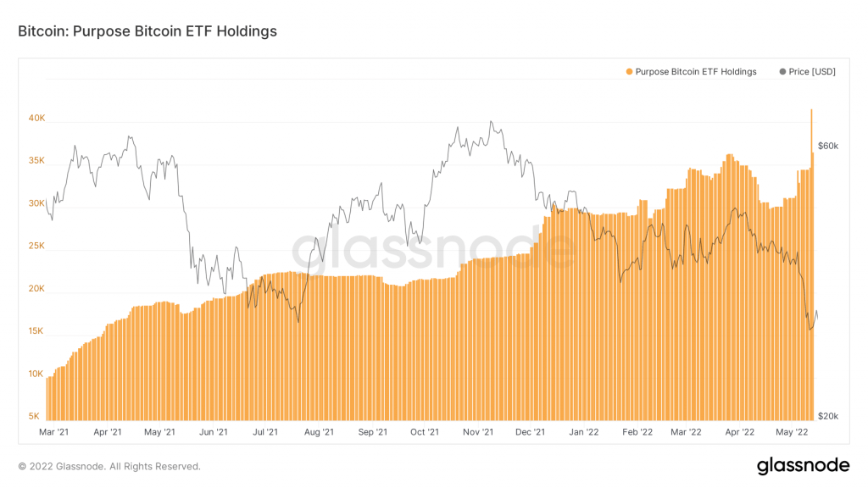The height and width of the screenshot is (488, 868).
Task: Toggle the Purpose Bitcoin ETF Holdings legend label
Action: coord(695,72)
